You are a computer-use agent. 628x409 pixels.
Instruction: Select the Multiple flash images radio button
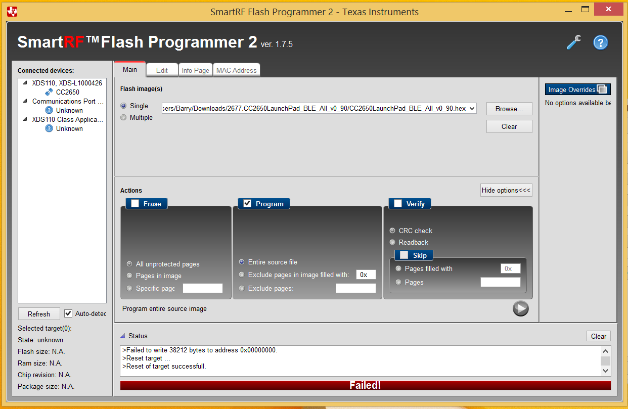[x=124, y=117]
